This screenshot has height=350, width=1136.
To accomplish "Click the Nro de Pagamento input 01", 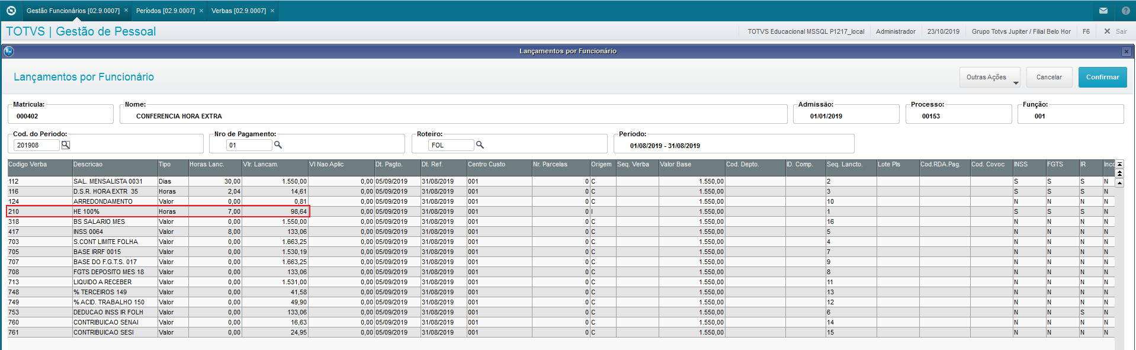I will pos(249,145).
